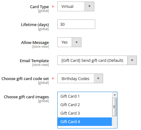Click the Choose gift card images label
The width and height of the screenshot is (141, 130).
[x=26, y=97]
